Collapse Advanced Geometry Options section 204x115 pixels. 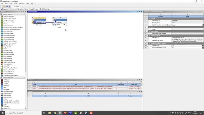149,43
